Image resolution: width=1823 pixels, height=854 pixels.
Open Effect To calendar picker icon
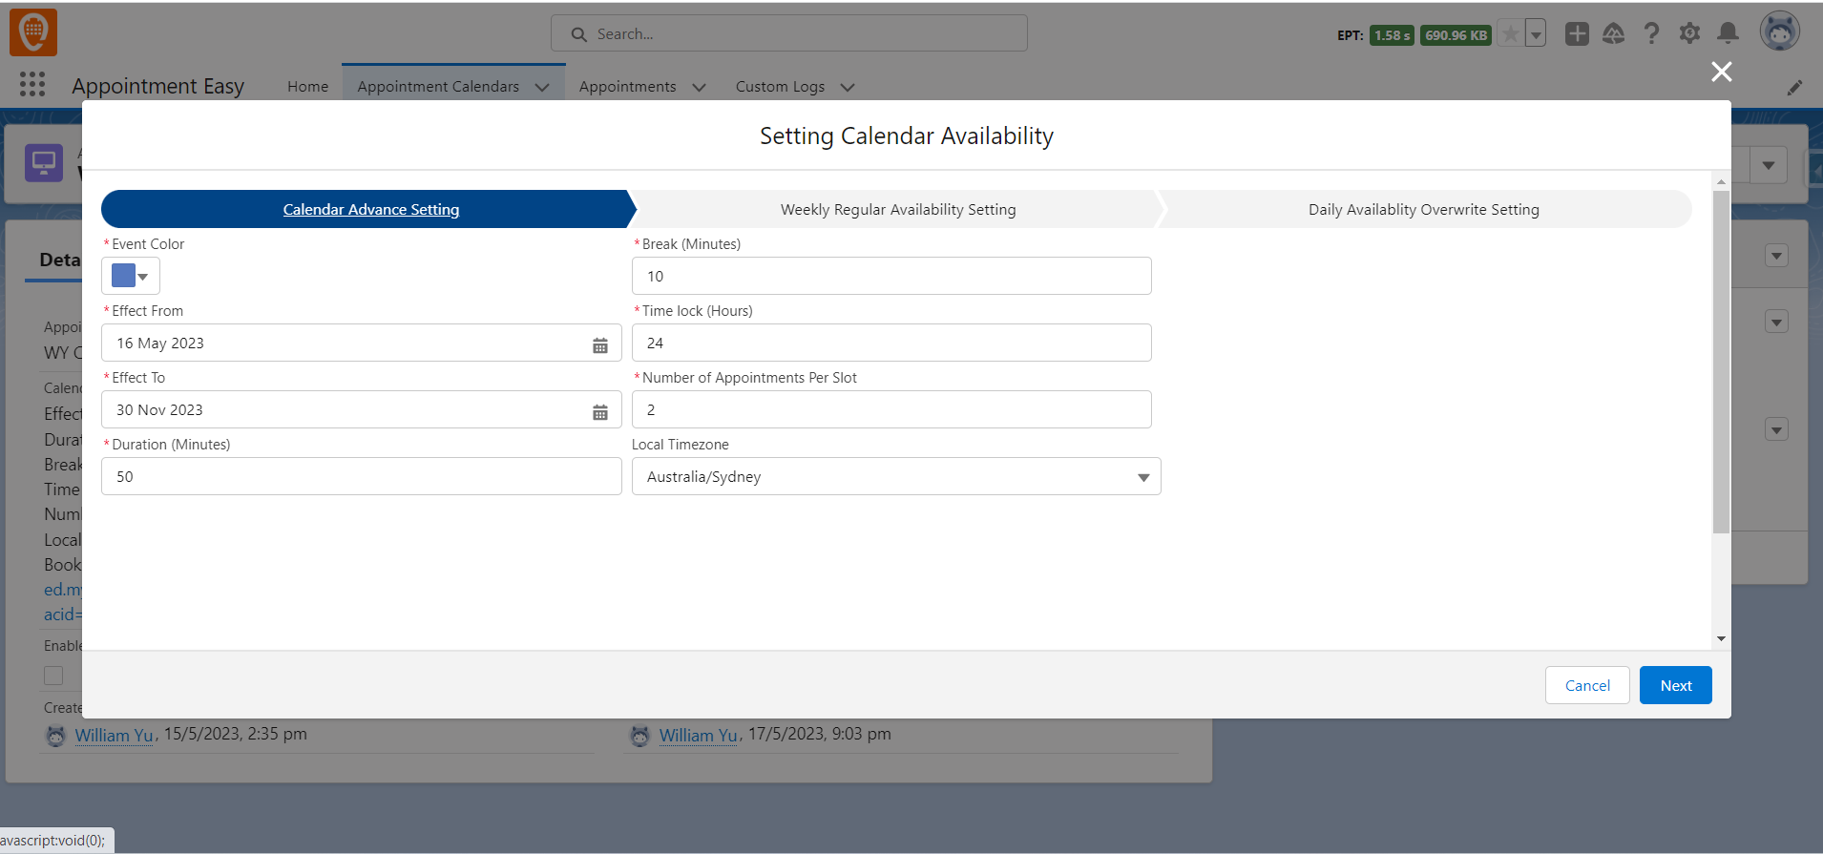click(x=600, y=411)
